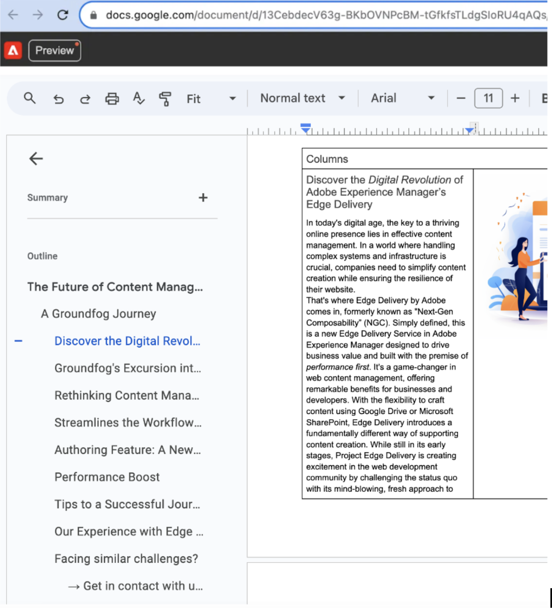The image size is (552, 608).
Task: Open 'Authoring Feature: A New...' outline item
Action: 128,450
